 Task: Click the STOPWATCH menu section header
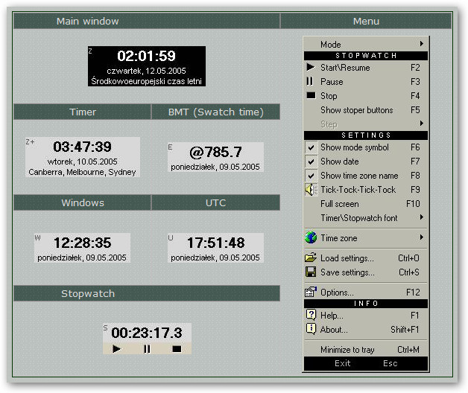[366, 56]
